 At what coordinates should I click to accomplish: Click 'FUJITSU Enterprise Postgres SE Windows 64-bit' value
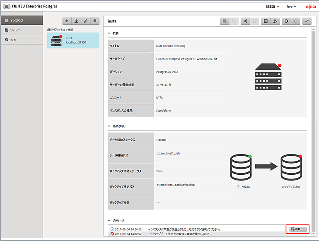[186, 59]
